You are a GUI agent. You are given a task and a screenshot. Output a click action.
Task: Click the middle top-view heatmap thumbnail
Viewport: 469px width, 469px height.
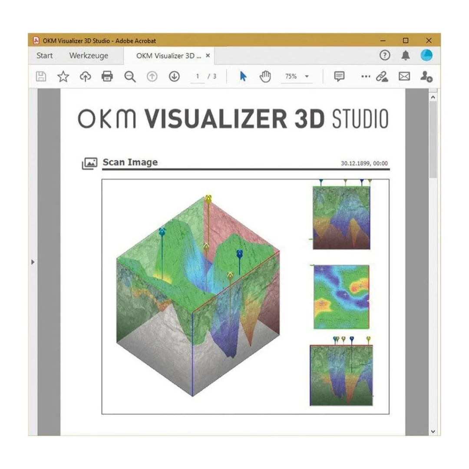pos(341,297)
